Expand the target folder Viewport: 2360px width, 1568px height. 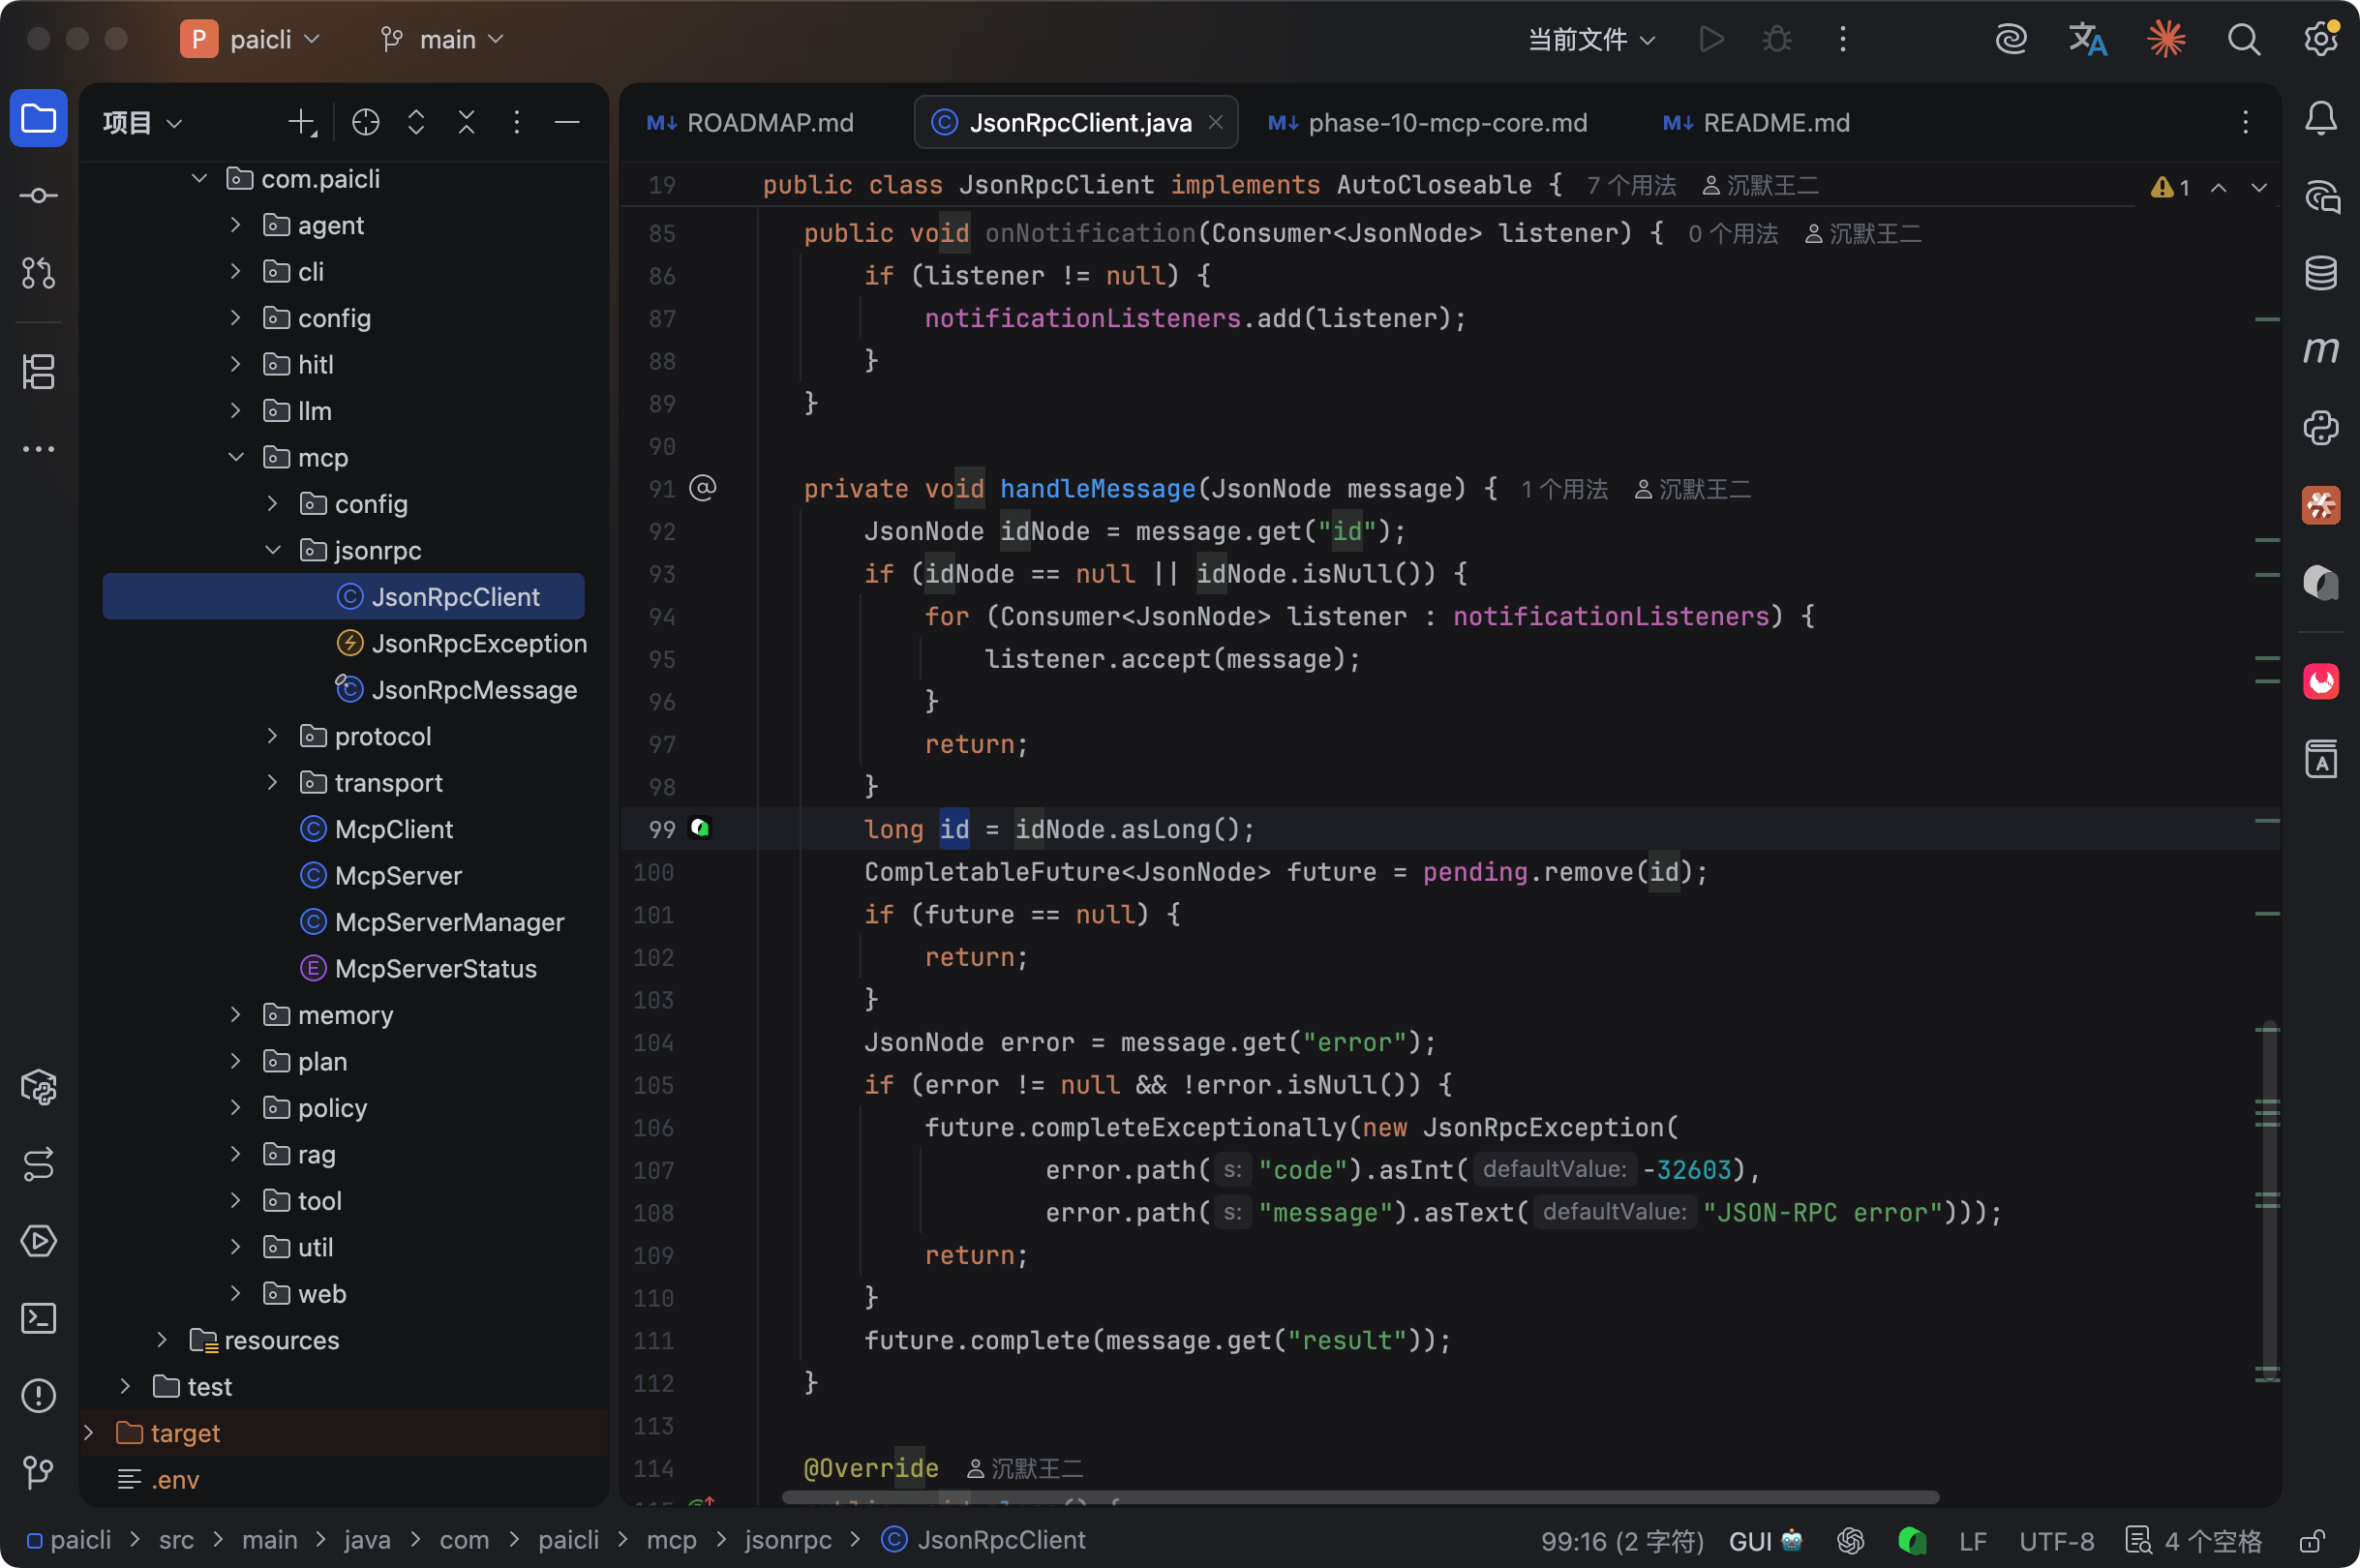click(x=89, y=1432)
